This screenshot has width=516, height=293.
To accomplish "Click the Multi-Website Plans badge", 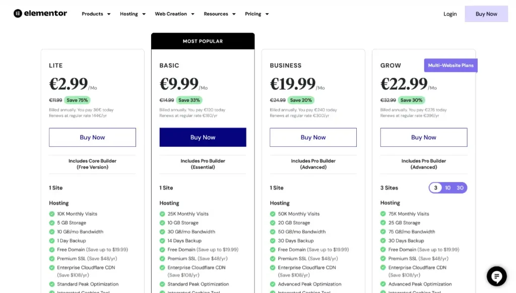I will click(x=451, y=65).
